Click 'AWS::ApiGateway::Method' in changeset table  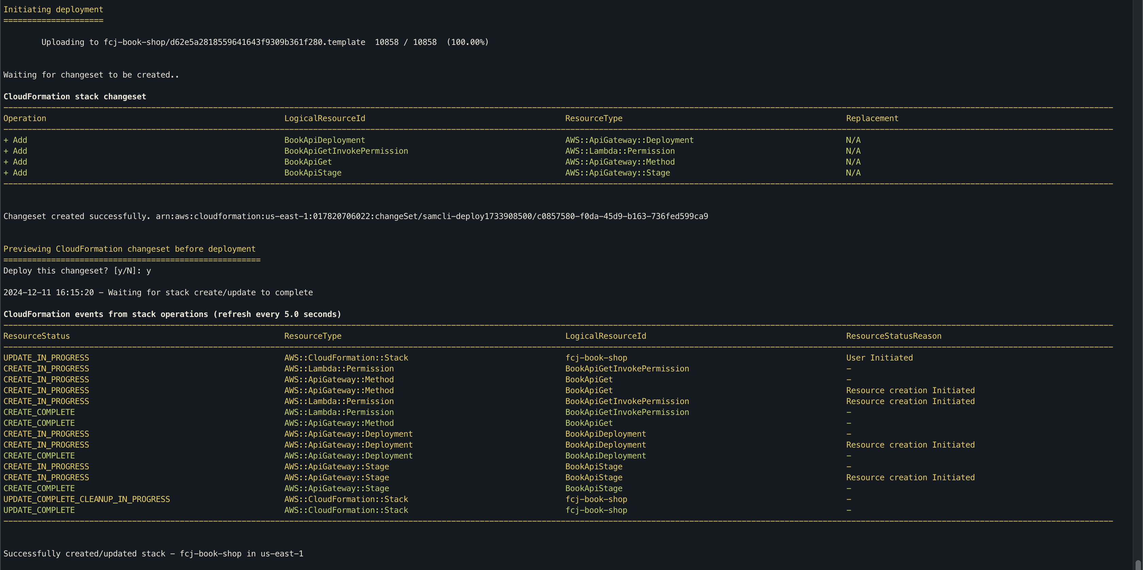point(620,162)
